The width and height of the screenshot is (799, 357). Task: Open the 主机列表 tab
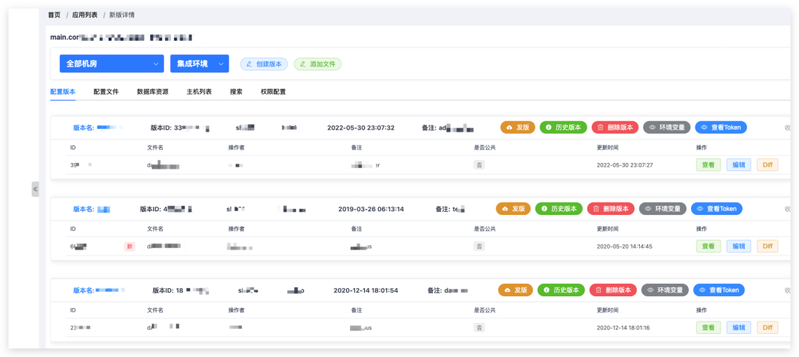point(199,92)
